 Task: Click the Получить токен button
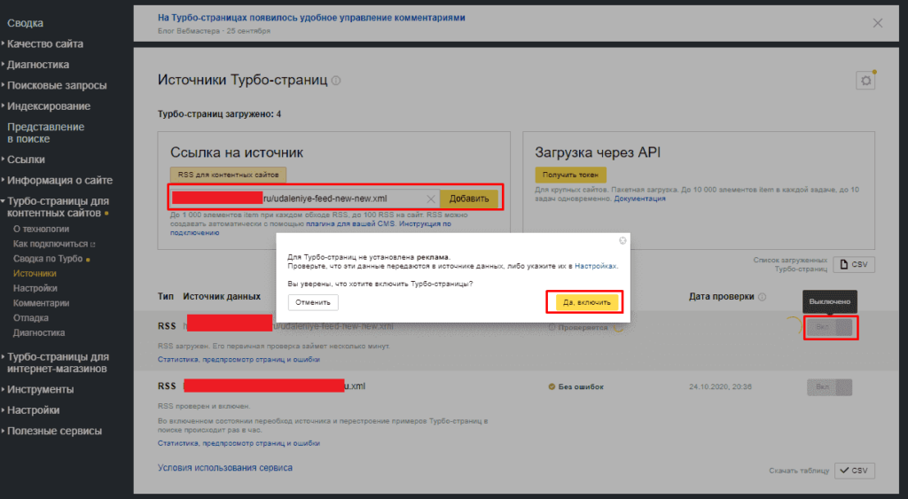(570, 175)
